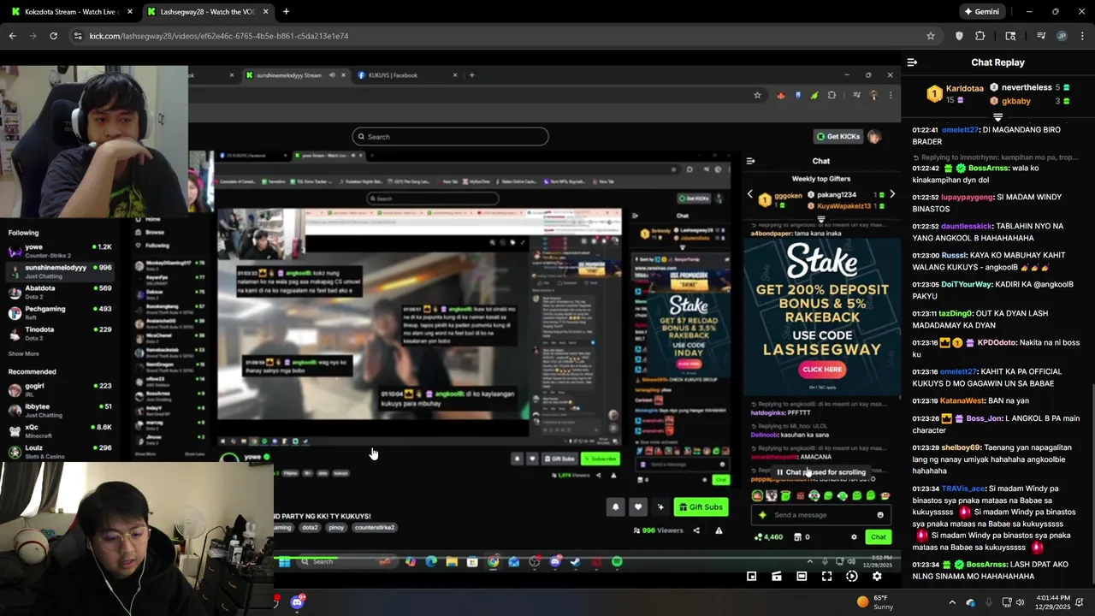1095x616 pixels.
Task: Select username KatanaWest in chat replay
Action: coord(961,400)
